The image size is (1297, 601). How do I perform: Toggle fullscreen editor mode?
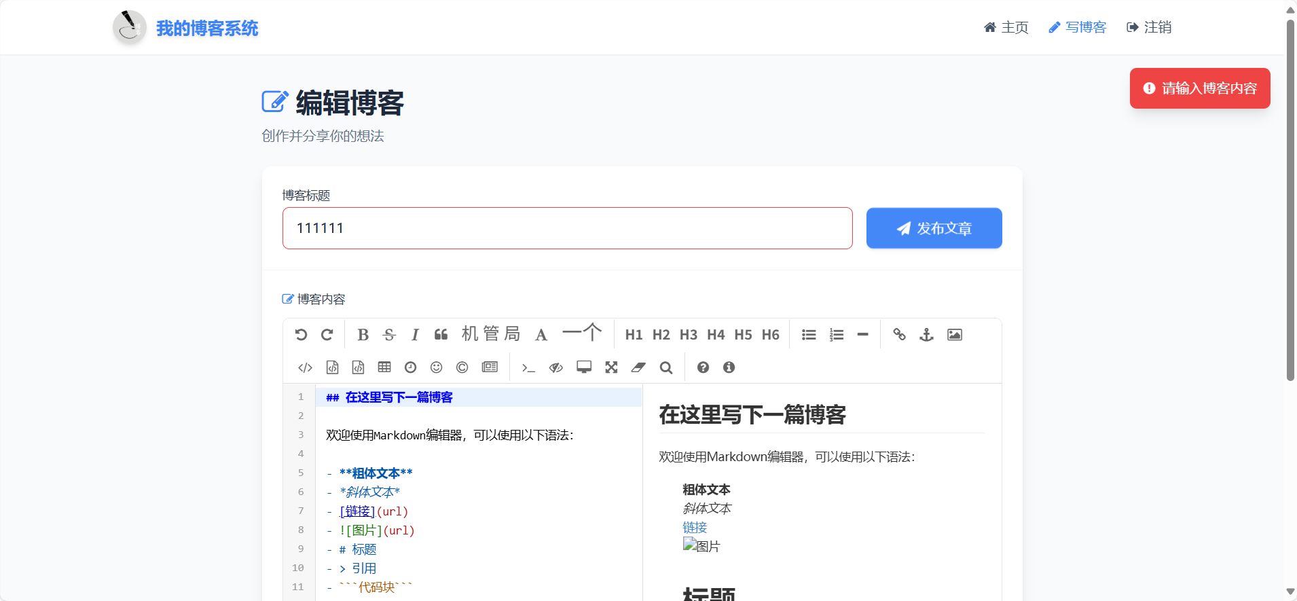tap(612, 367)
